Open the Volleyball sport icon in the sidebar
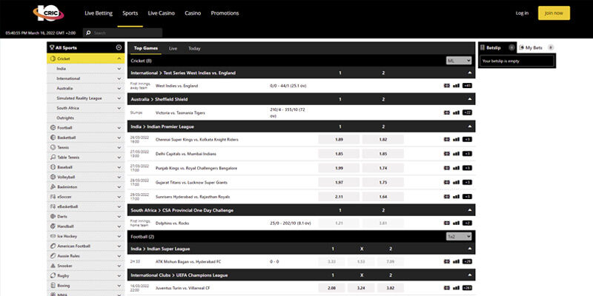The image size is (593, 296). (x=53, y=177)
